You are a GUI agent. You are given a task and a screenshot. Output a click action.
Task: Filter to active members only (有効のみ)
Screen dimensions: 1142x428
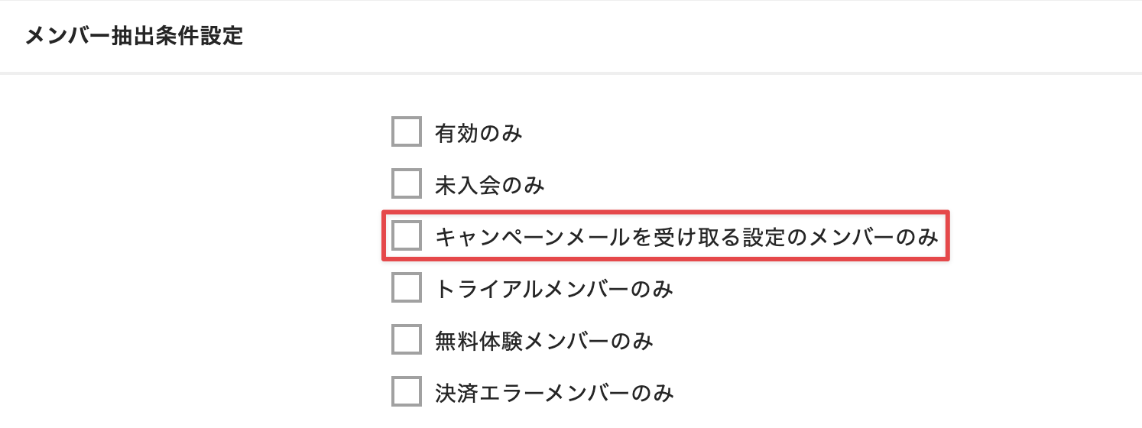coord(406,132)
